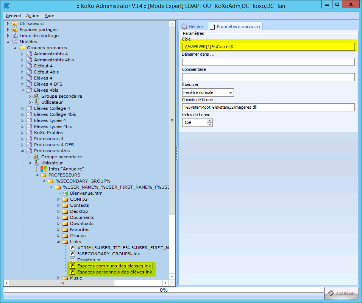Expand the Espaces partagés node
362x303 pixels.
[x=8, y=30]
